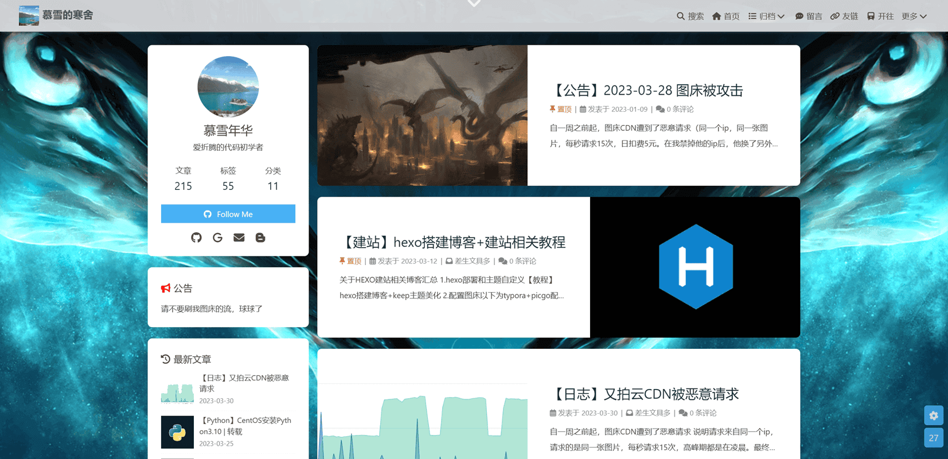
Task: Open the GitHub profile icon
Action: point(196,238)
